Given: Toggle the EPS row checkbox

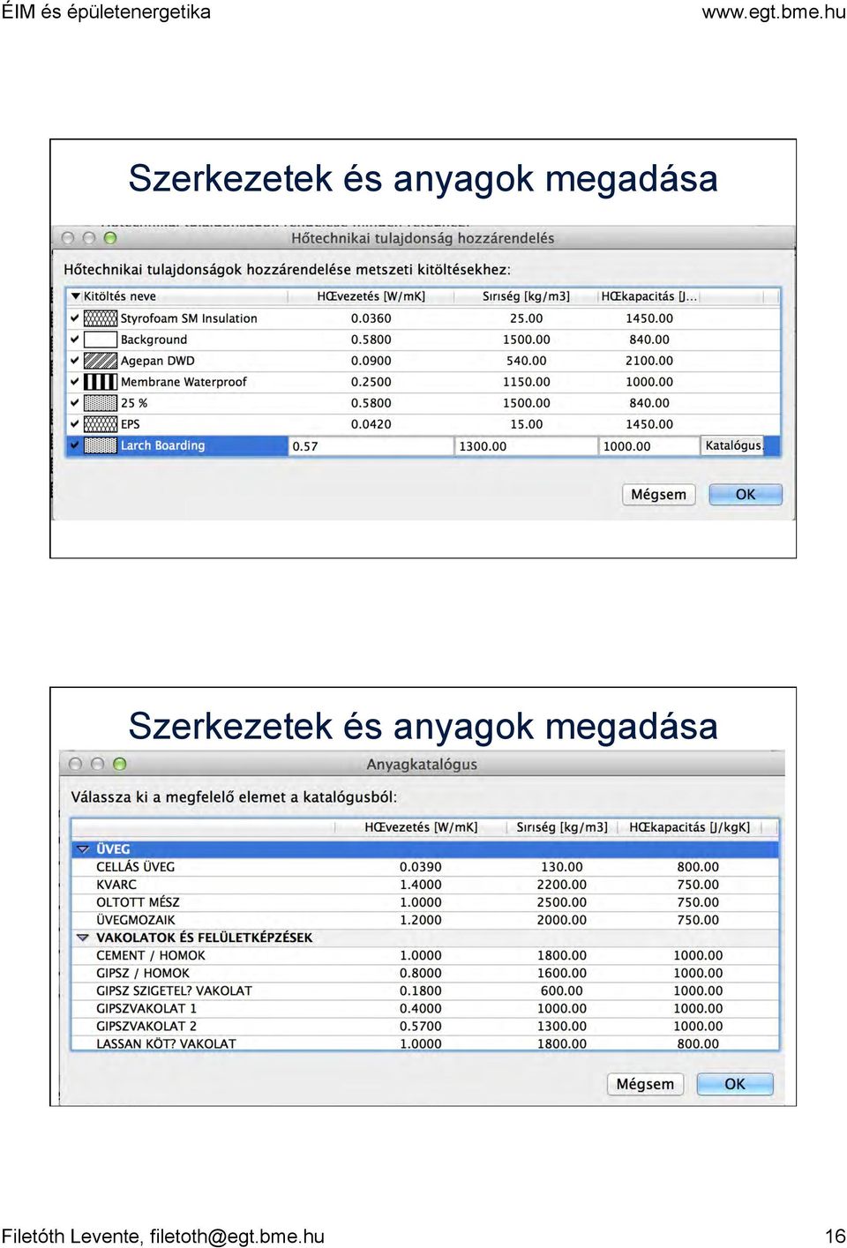Looking at the screenshot, I should tap(75, 424).
